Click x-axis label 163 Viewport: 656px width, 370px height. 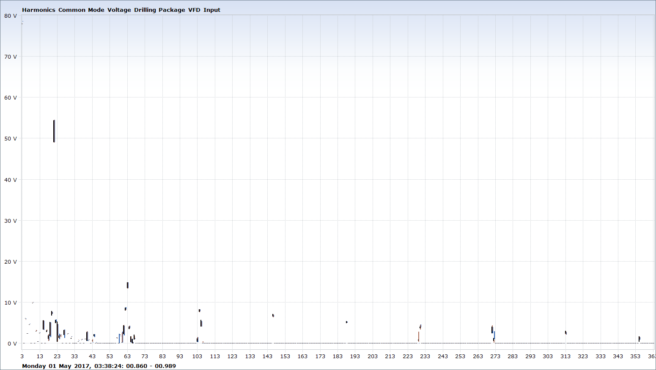(302, 356)
